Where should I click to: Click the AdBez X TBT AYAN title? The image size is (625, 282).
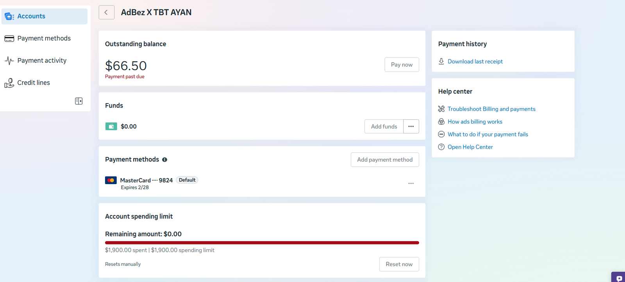(156, 12)
